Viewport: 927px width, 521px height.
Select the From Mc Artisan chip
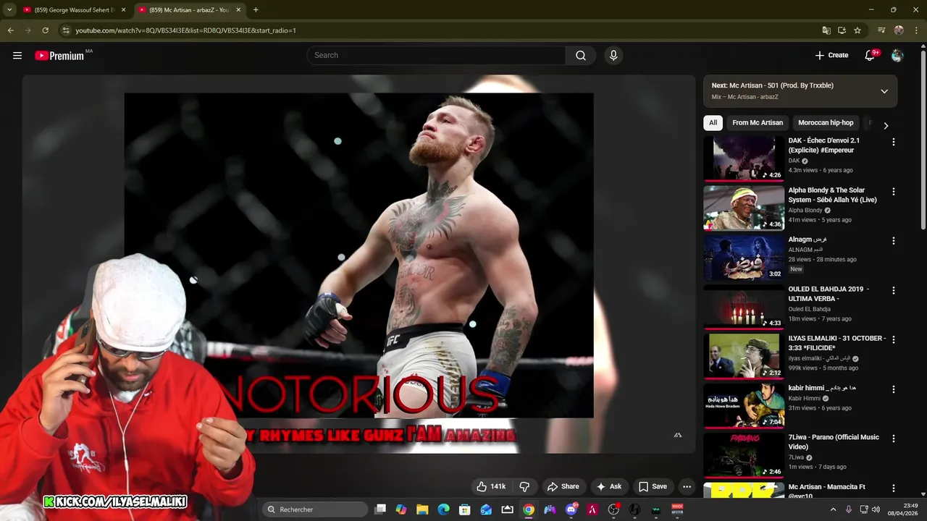(x=758, y=122)
